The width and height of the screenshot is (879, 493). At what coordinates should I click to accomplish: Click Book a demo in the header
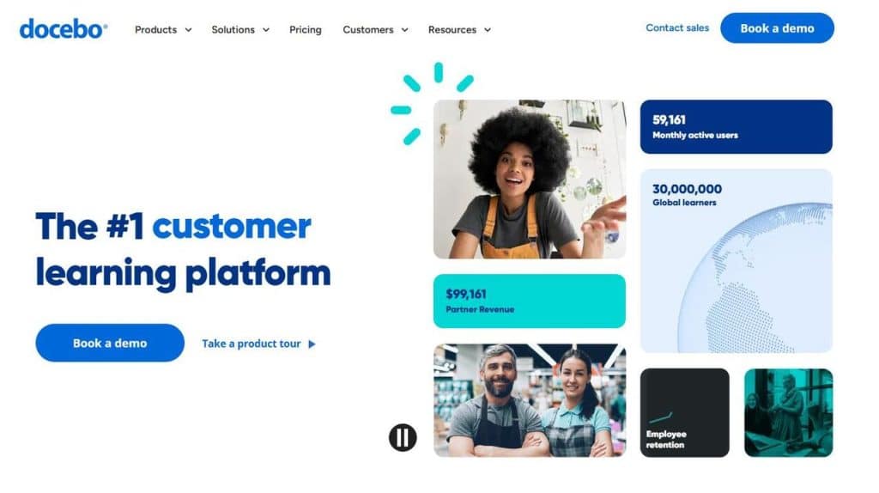pyautogui.click(x=777, y=28)
